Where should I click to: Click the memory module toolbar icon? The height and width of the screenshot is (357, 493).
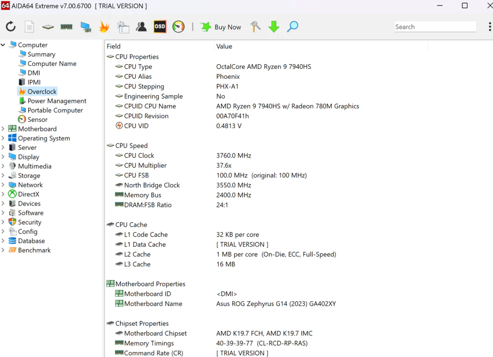click(x=67, y=27)
